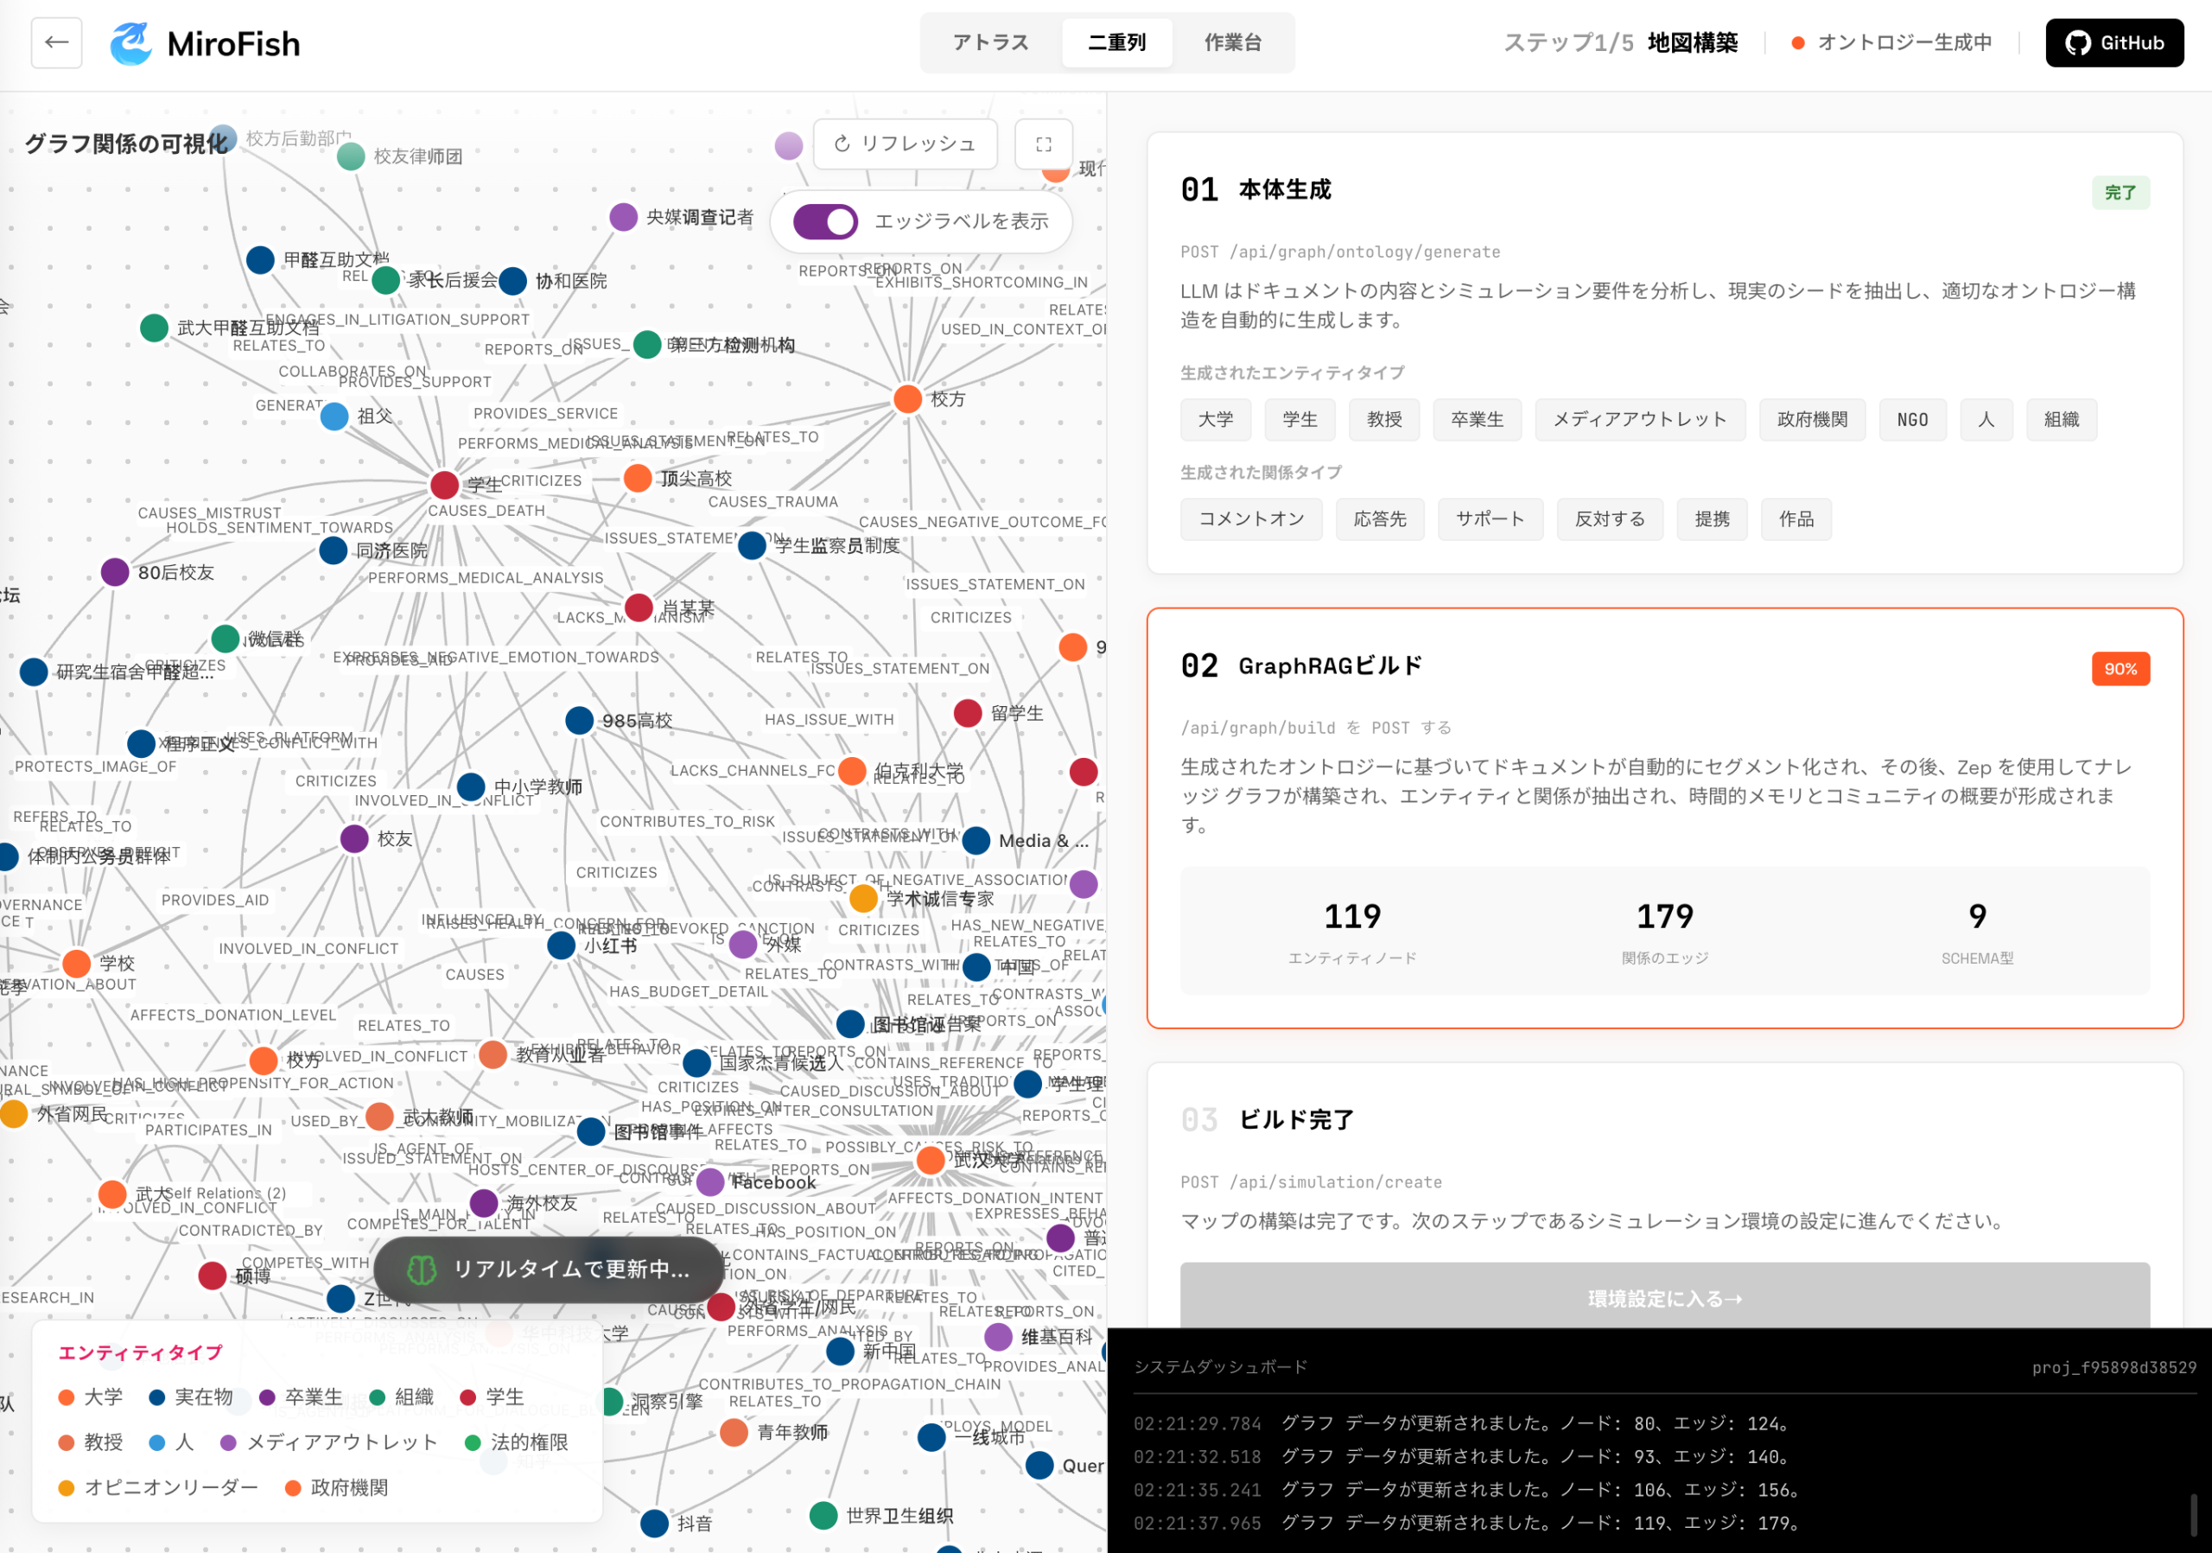Open the fullscreen view of the graph
Screen dimensions: 2212x1553
click(1044, 144)
